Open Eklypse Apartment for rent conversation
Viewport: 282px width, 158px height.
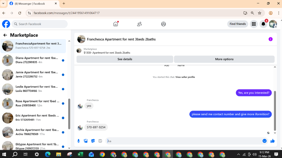click(x=33, y=146)
